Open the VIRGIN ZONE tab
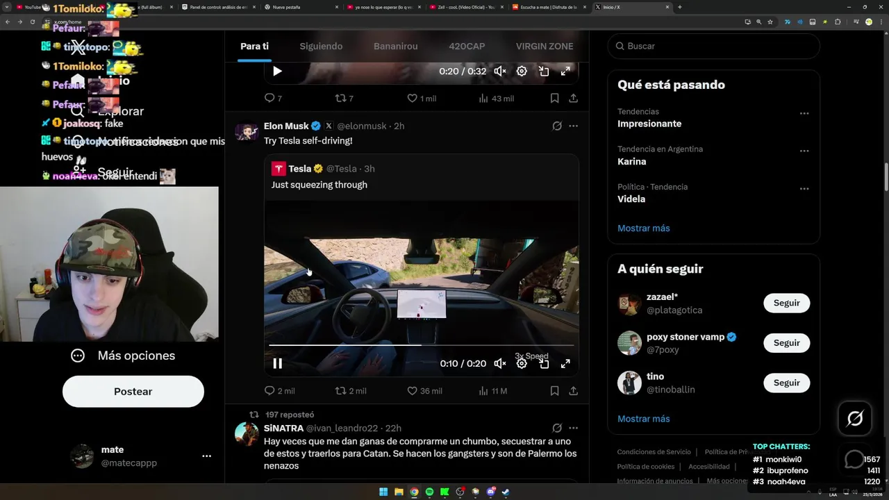Image resolution: width=889 pixels, height=500 pixels. coord(545,46)
